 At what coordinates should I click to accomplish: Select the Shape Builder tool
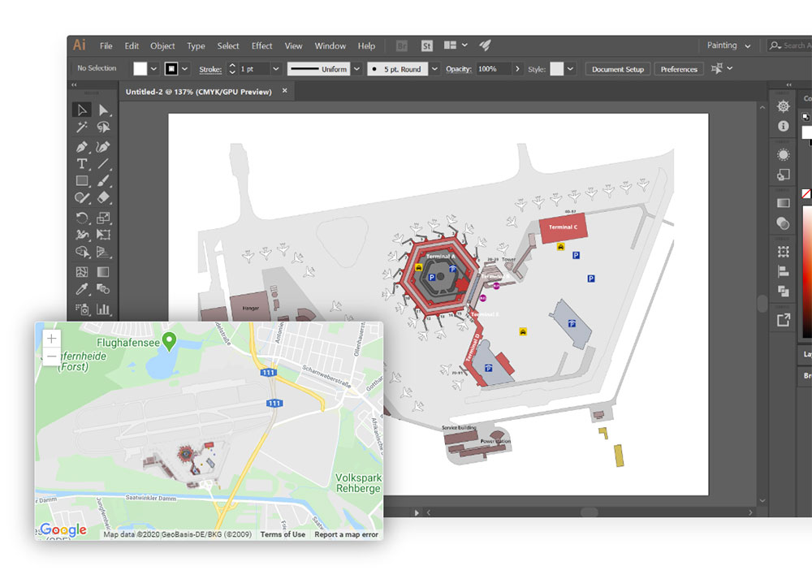(x=81, y=253)
